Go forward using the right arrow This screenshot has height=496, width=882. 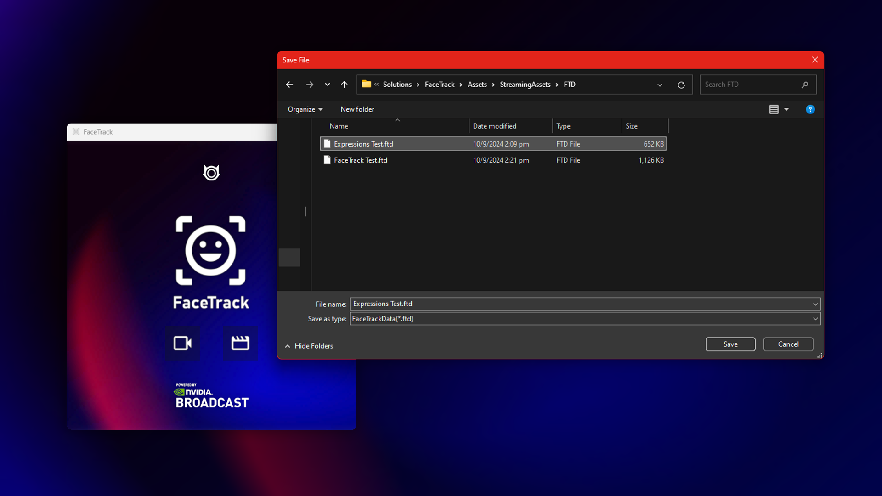pyautogui.click(x=310, y=85)
